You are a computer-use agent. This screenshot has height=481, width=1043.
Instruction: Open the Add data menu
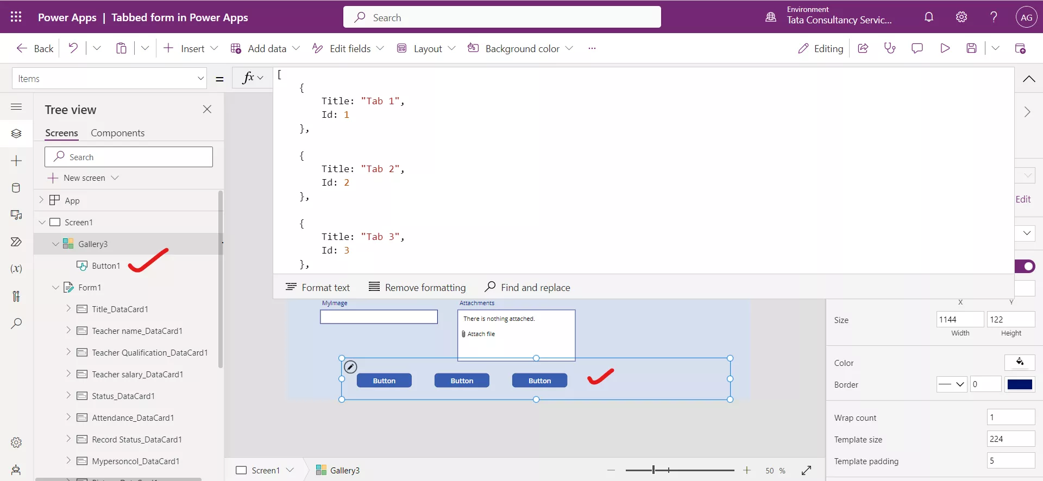click(x=265, y=48)
